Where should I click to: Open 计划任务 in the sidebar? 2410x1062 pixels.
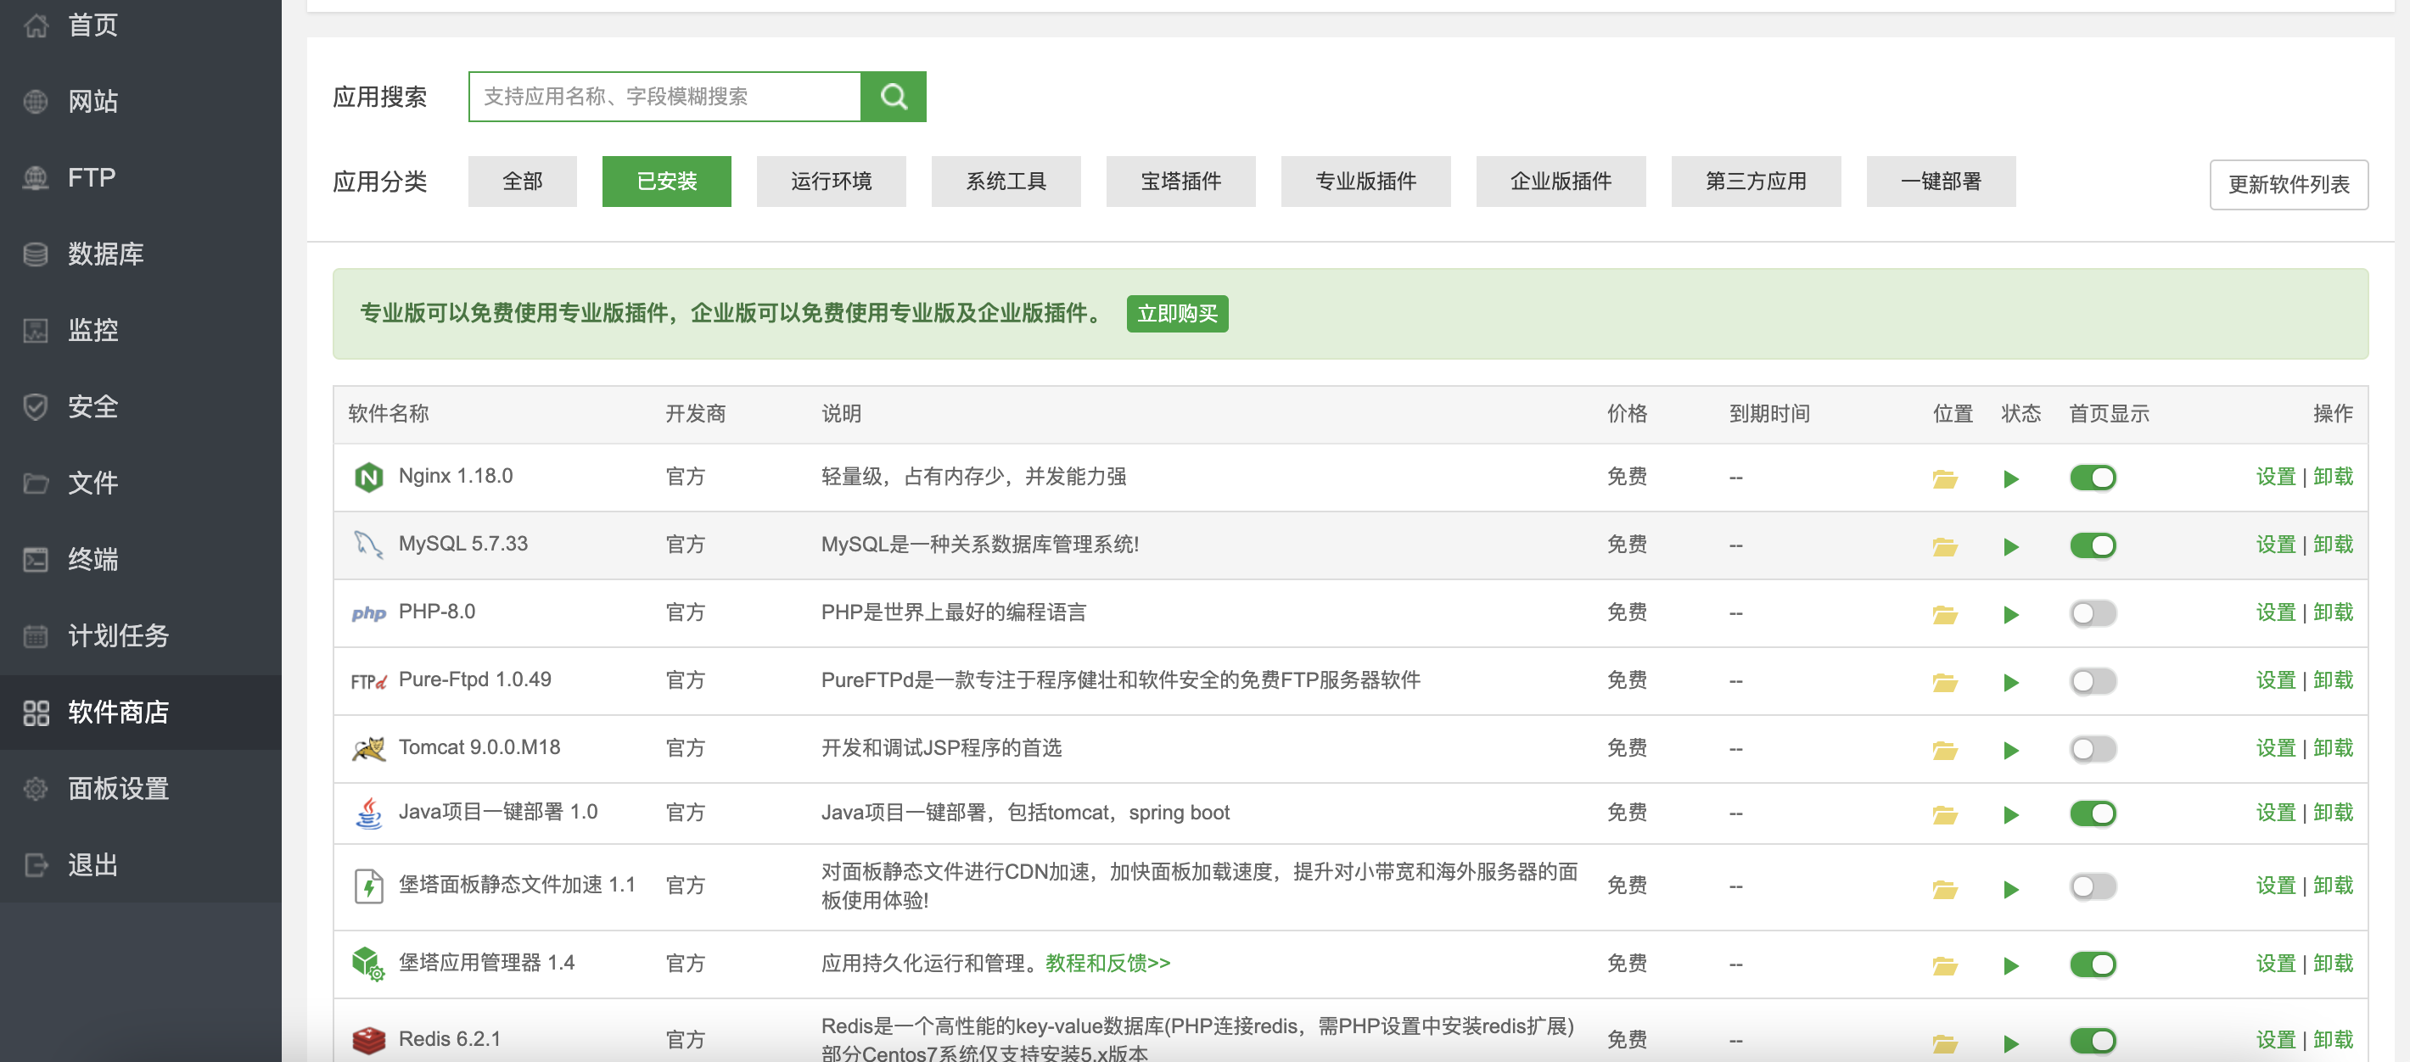[x=140, y=635]
